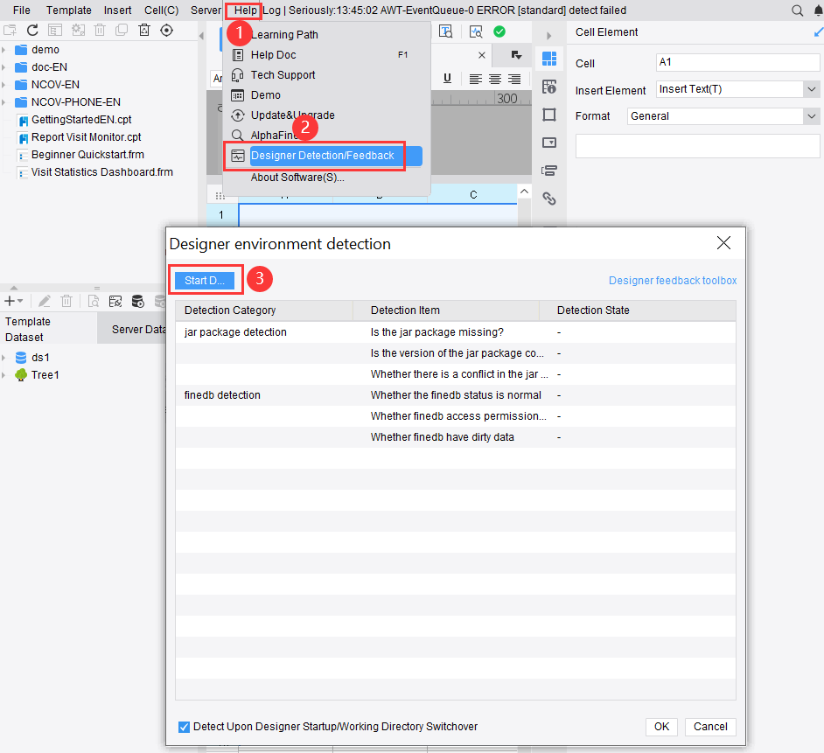The width and height of the screenshot is (824, 753).
Task: Open the Designer feedback toolbox link
Action: pos(673,280)
